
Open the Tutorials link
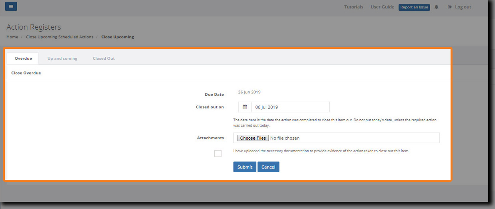354,7
